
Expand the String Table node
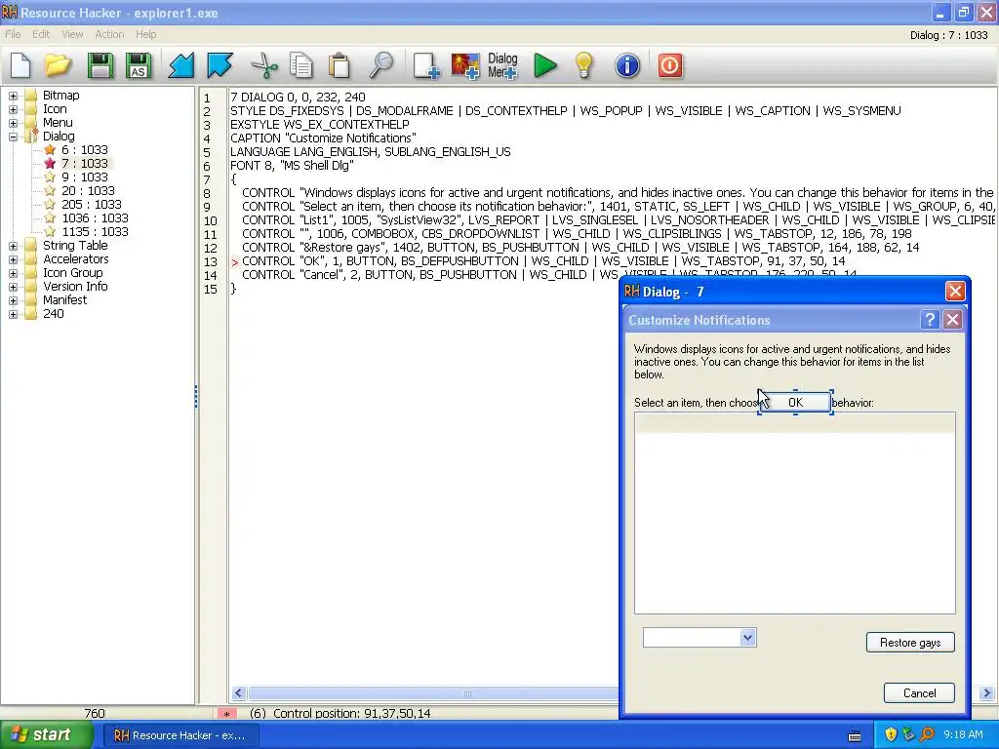(13, 246)
